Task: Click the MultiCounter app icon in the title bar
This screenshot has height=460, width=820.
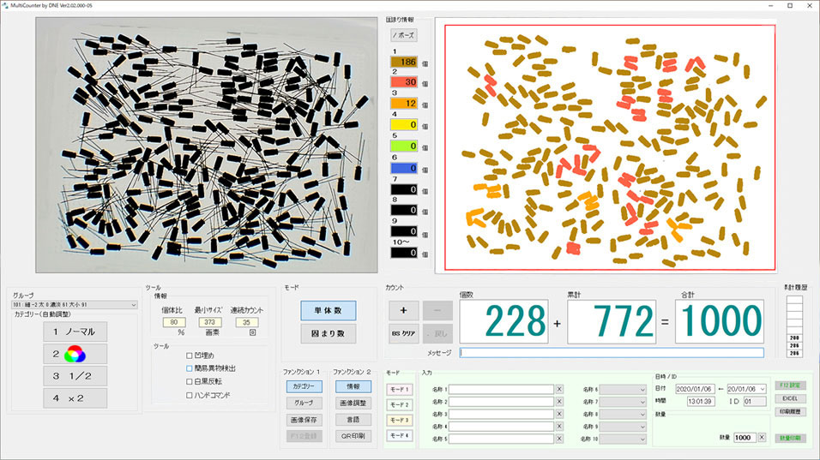Action: tap(5, 5)
